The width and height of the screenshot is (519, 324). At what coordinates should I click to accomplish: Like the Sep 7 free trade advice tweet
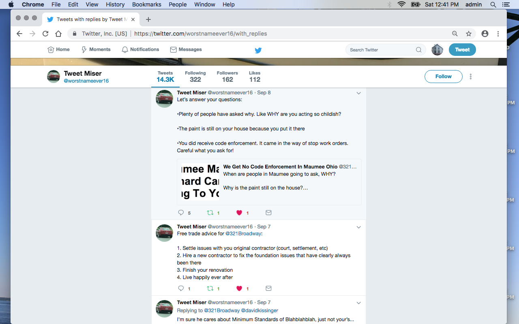pos(239,288)
